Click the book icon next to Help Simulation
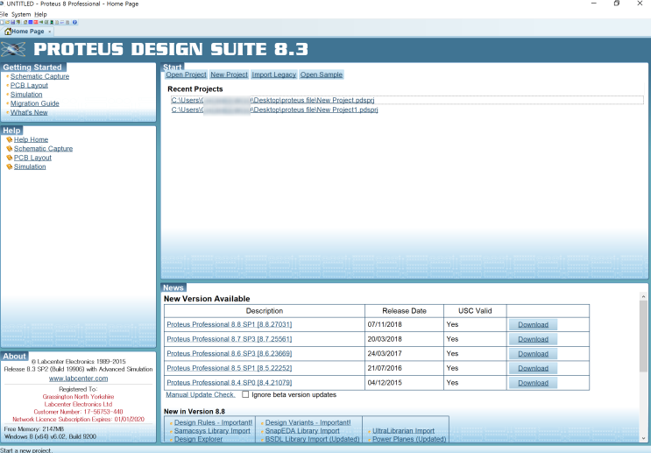651x453 pixels. (9, 166)
